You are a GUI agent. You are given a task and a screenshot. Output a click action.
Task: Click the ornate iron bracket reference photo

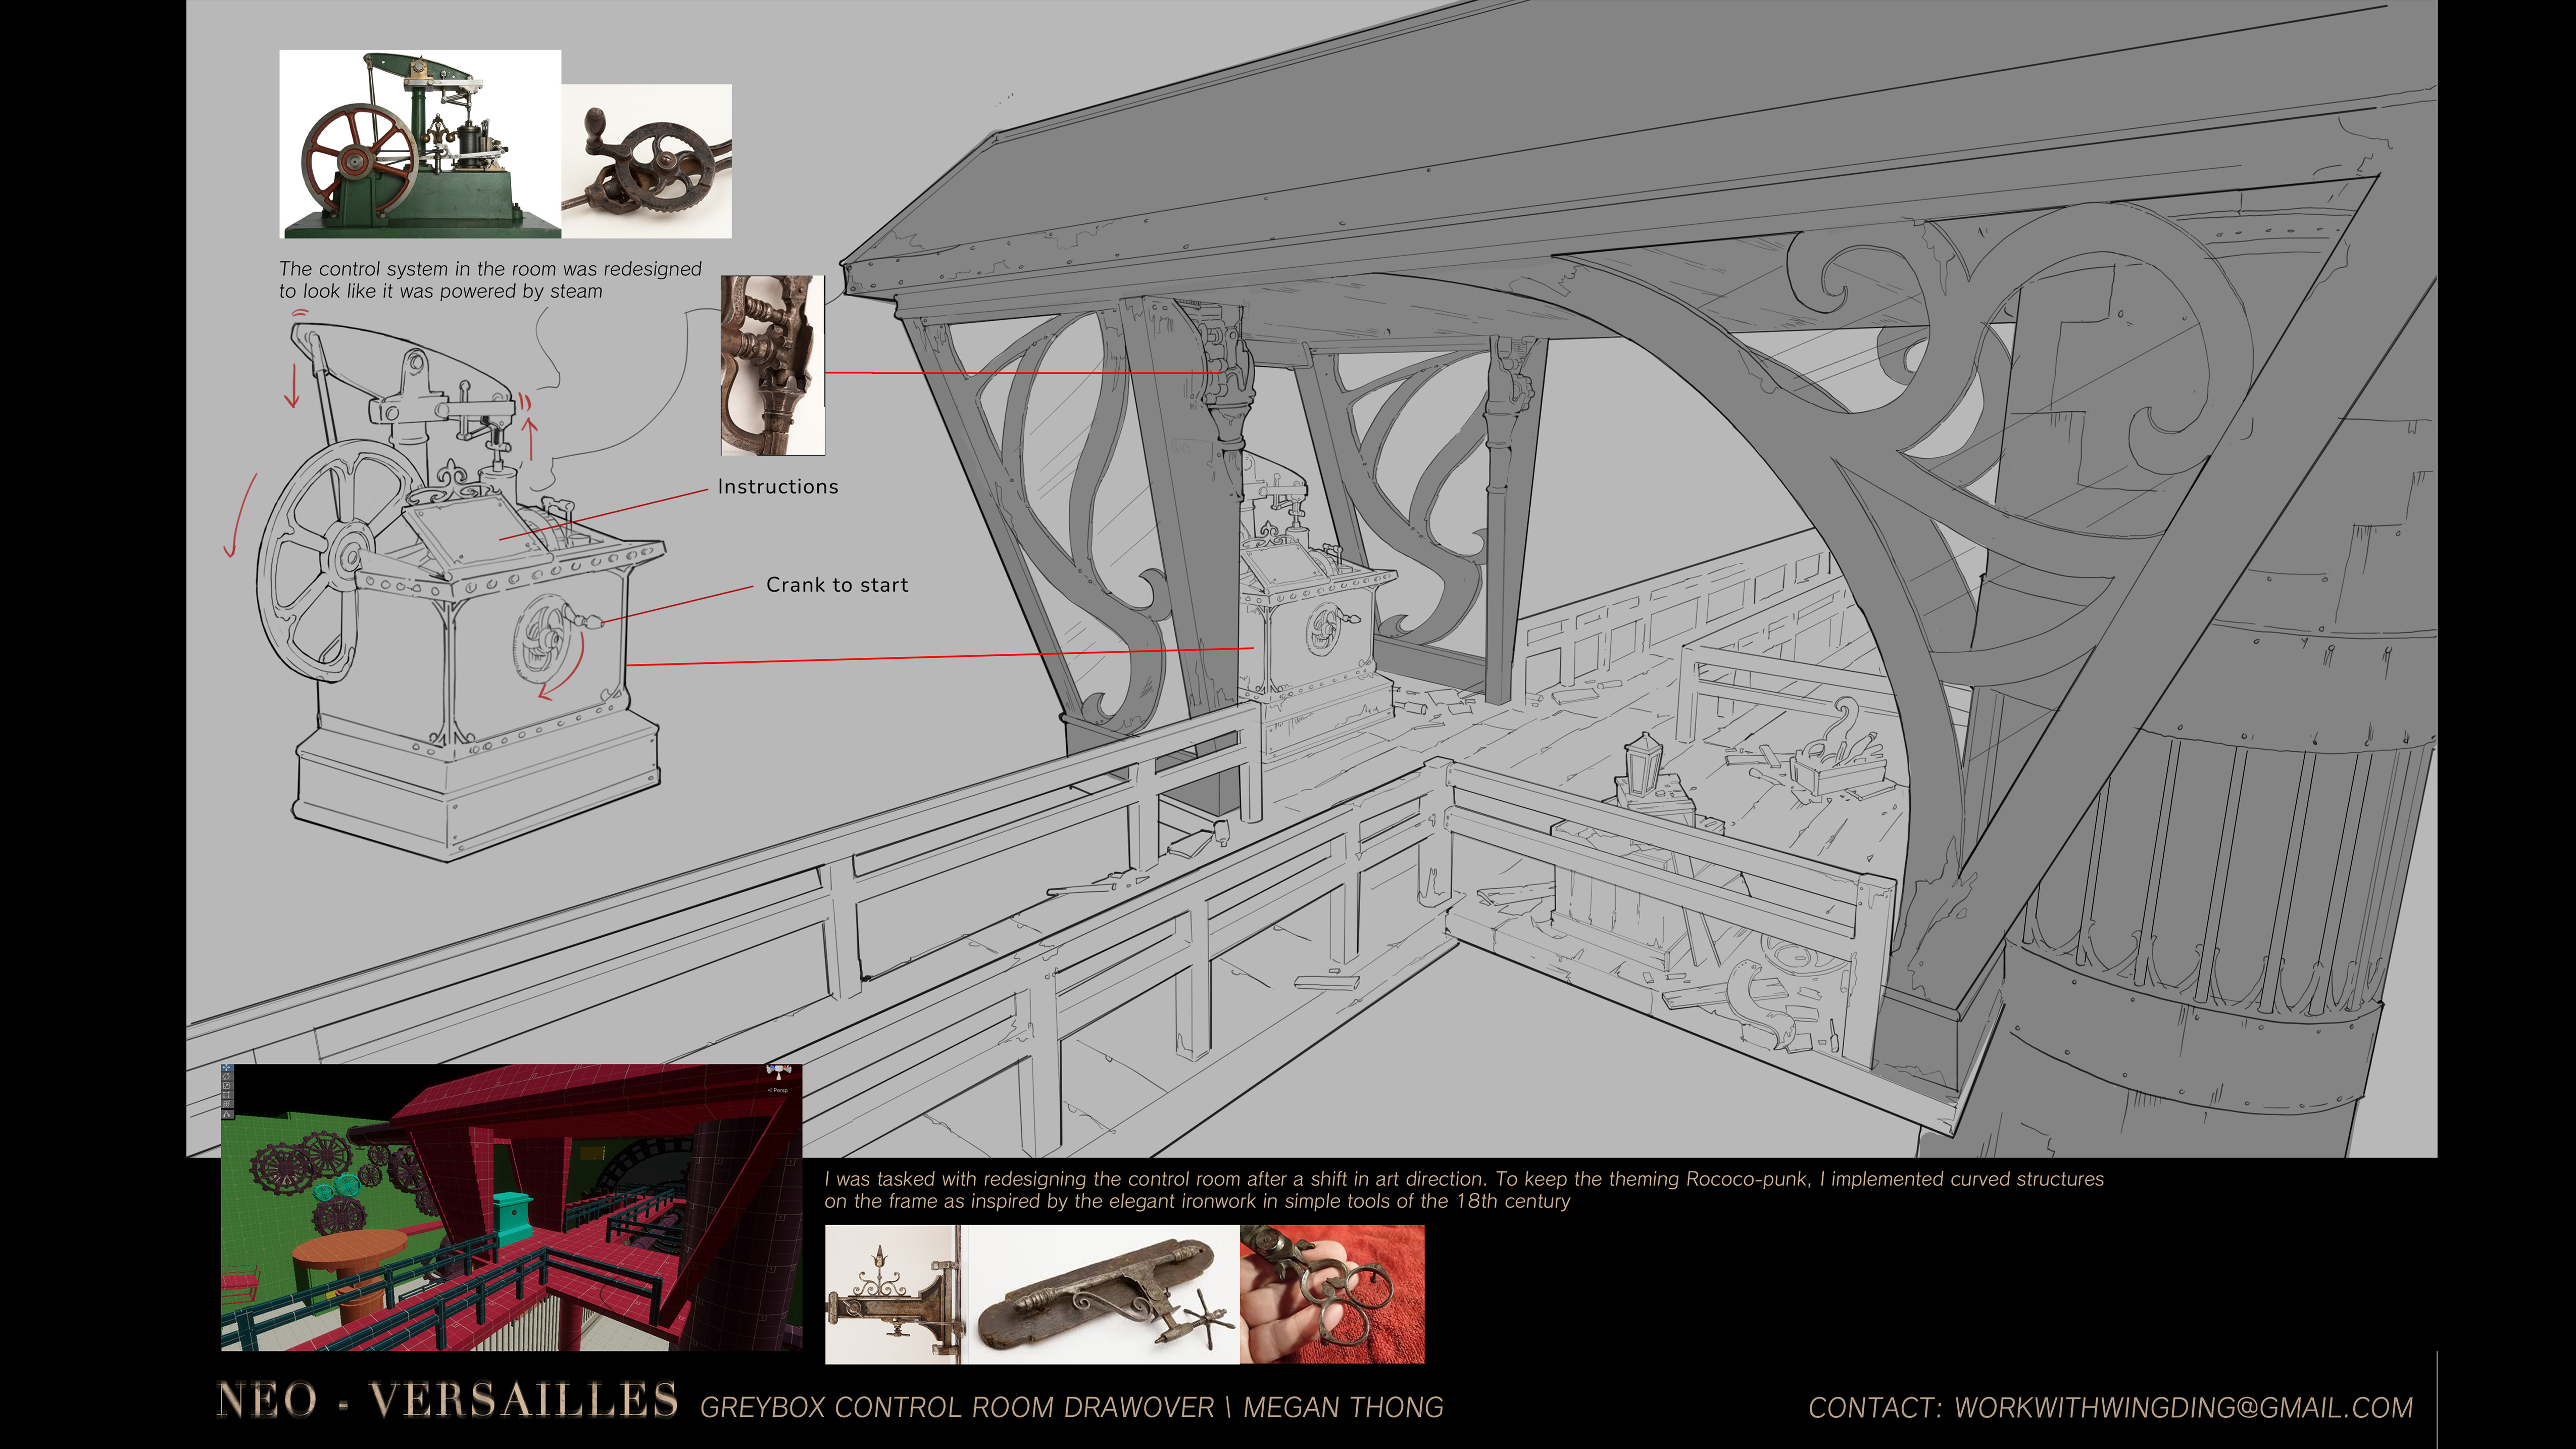coord(772,365)
